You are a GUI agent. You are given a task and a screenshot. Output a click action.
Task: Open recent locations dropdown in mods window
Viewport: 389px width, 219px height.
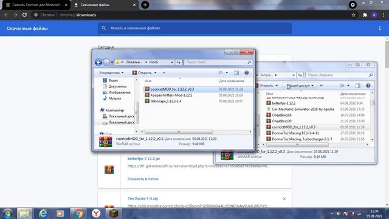point(112,62)
